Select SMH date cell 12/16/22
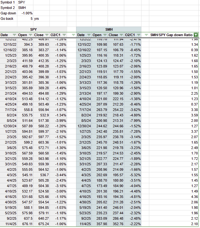 (84, 50)
